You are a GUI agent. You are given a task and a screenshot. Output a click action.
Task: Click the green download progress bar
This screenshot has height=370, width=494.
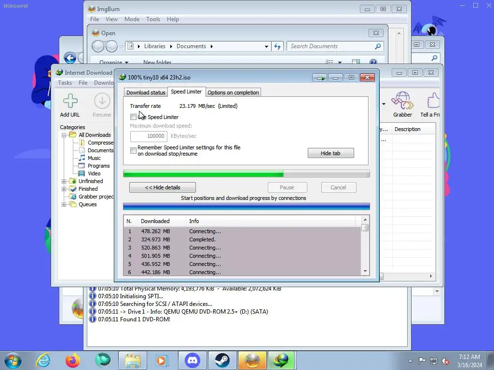click(x=247, y=173)
